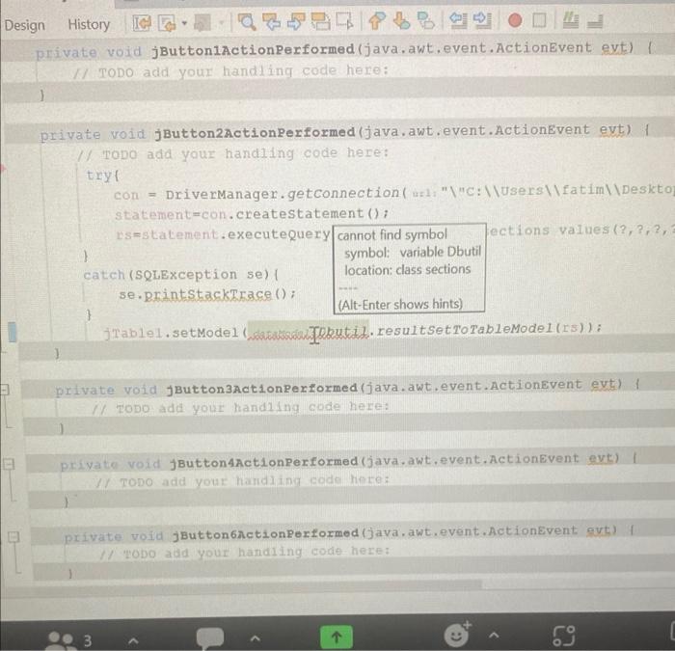Find the next occurrence
Image resolution: width=675 pixels, height=651 pixels.
(296, 20)
